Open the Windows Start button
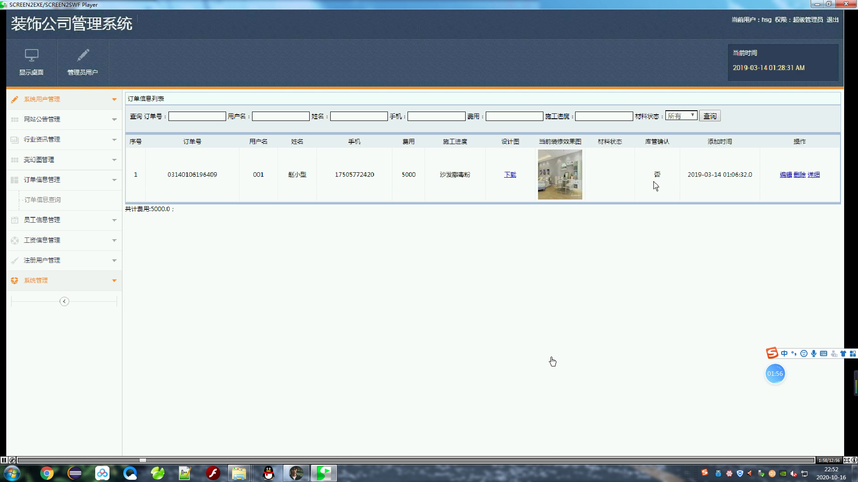Viewport: 858px width, 482px height. point(12,473)
